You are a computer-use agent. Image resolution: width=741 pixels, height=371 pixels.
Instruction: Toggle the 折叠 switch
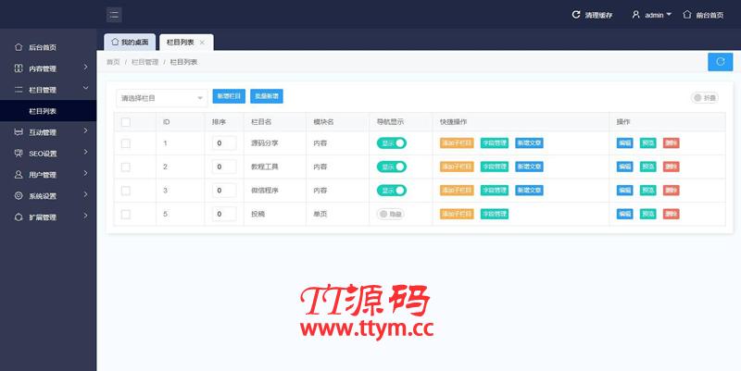coord(705,98)
